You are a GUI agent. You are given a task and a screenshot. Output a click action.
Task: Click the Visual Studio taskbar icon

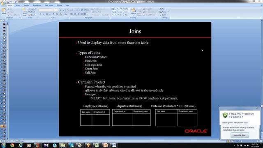(x=46, y=145)
